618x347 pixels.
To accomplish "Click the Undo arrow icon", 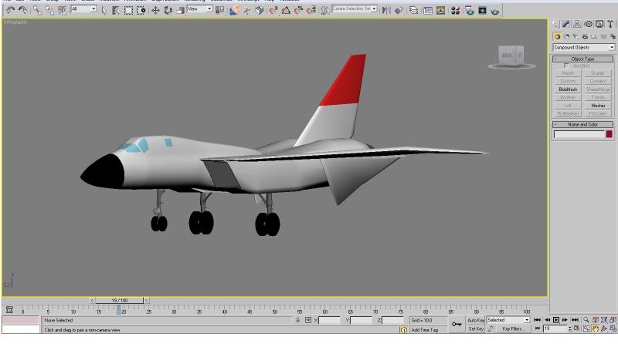I will [10, 10].
